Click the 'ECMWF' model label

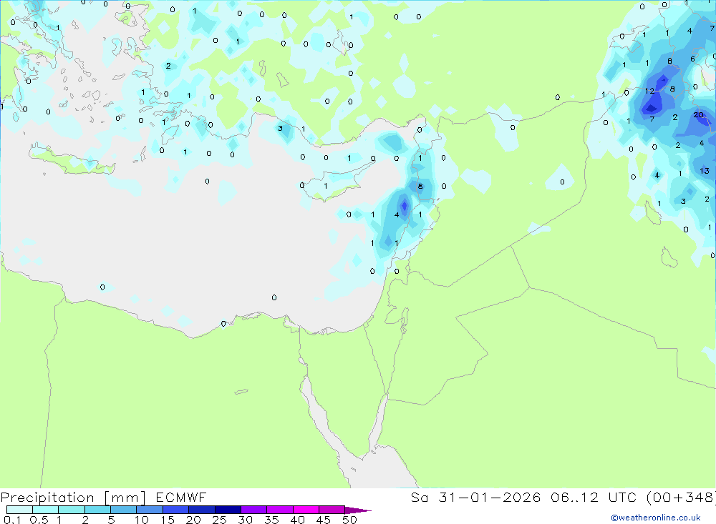pyautogui.click(x=181, y=497)
